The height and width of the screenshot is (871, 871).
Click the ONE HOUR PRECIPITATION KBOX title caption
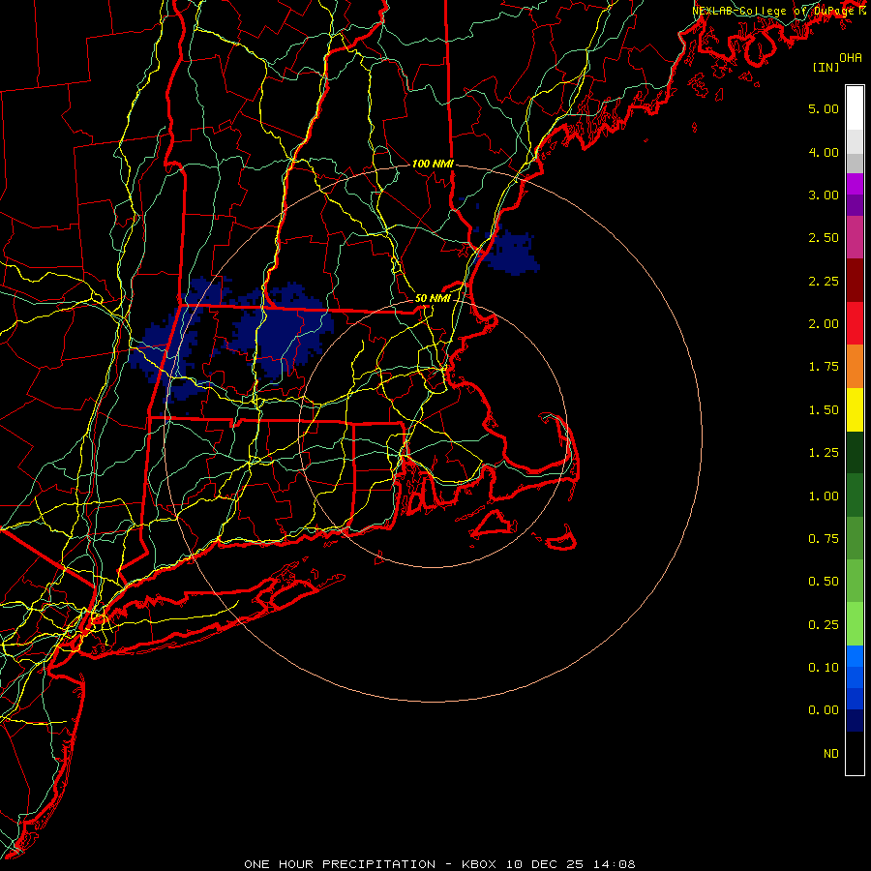click(439, 864)
